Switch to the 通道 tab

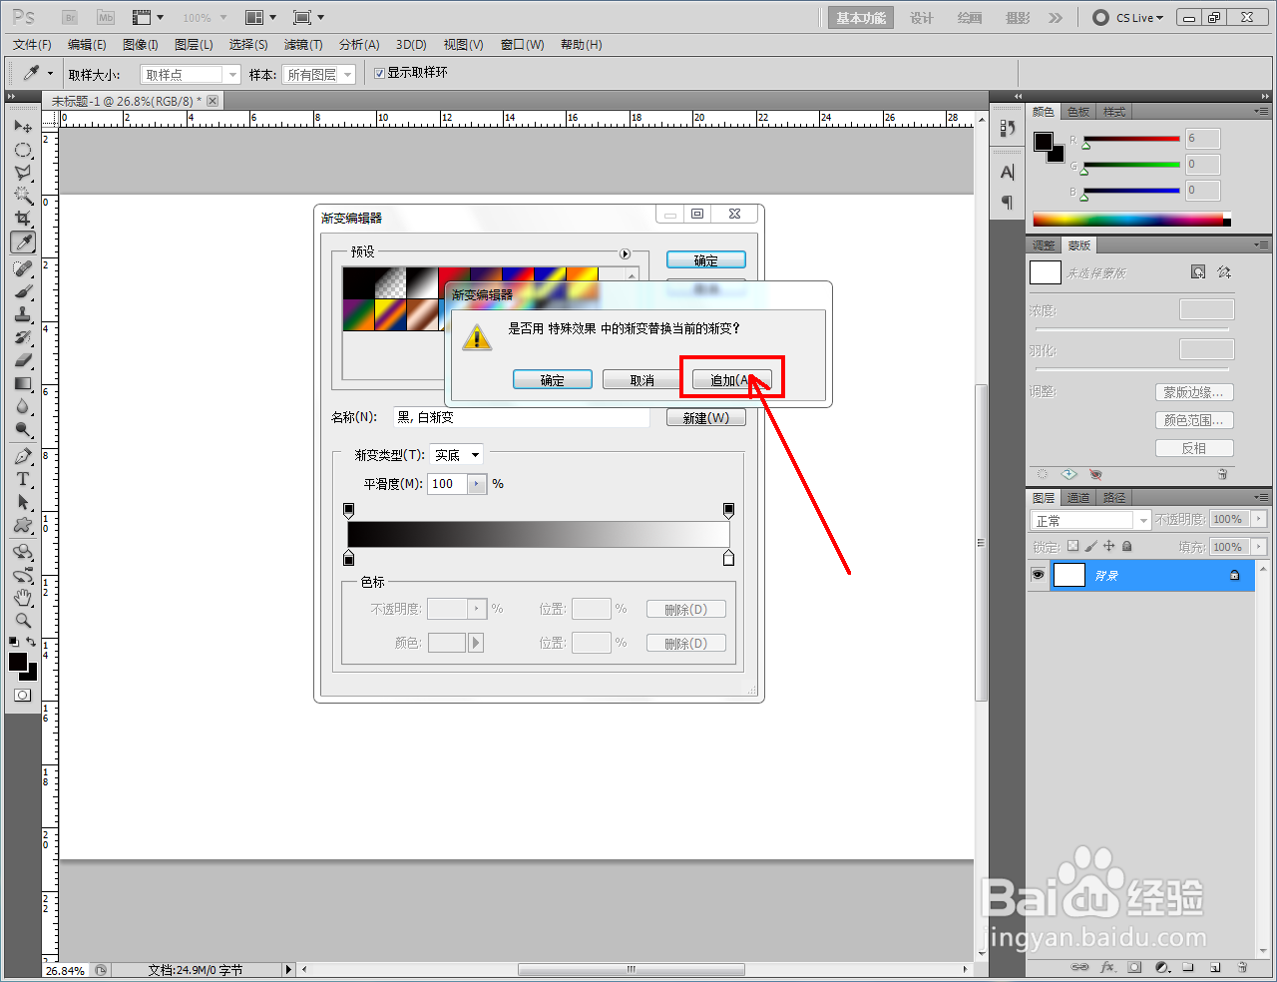pyautogui.click(x=1078, y=498)
